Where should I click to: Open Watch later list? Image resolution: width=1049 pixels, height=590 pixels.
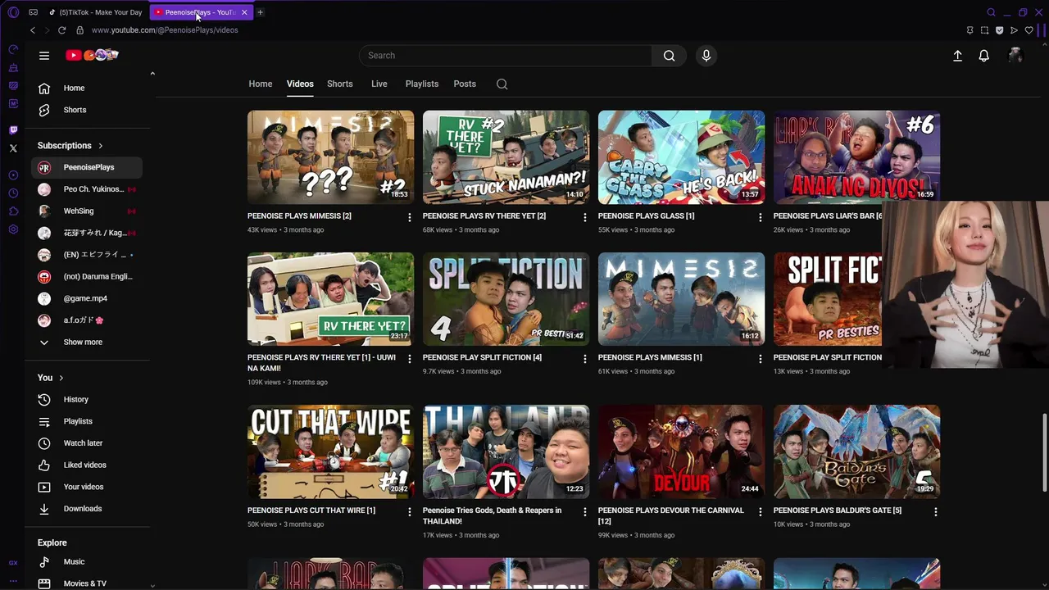click(87, 443)
